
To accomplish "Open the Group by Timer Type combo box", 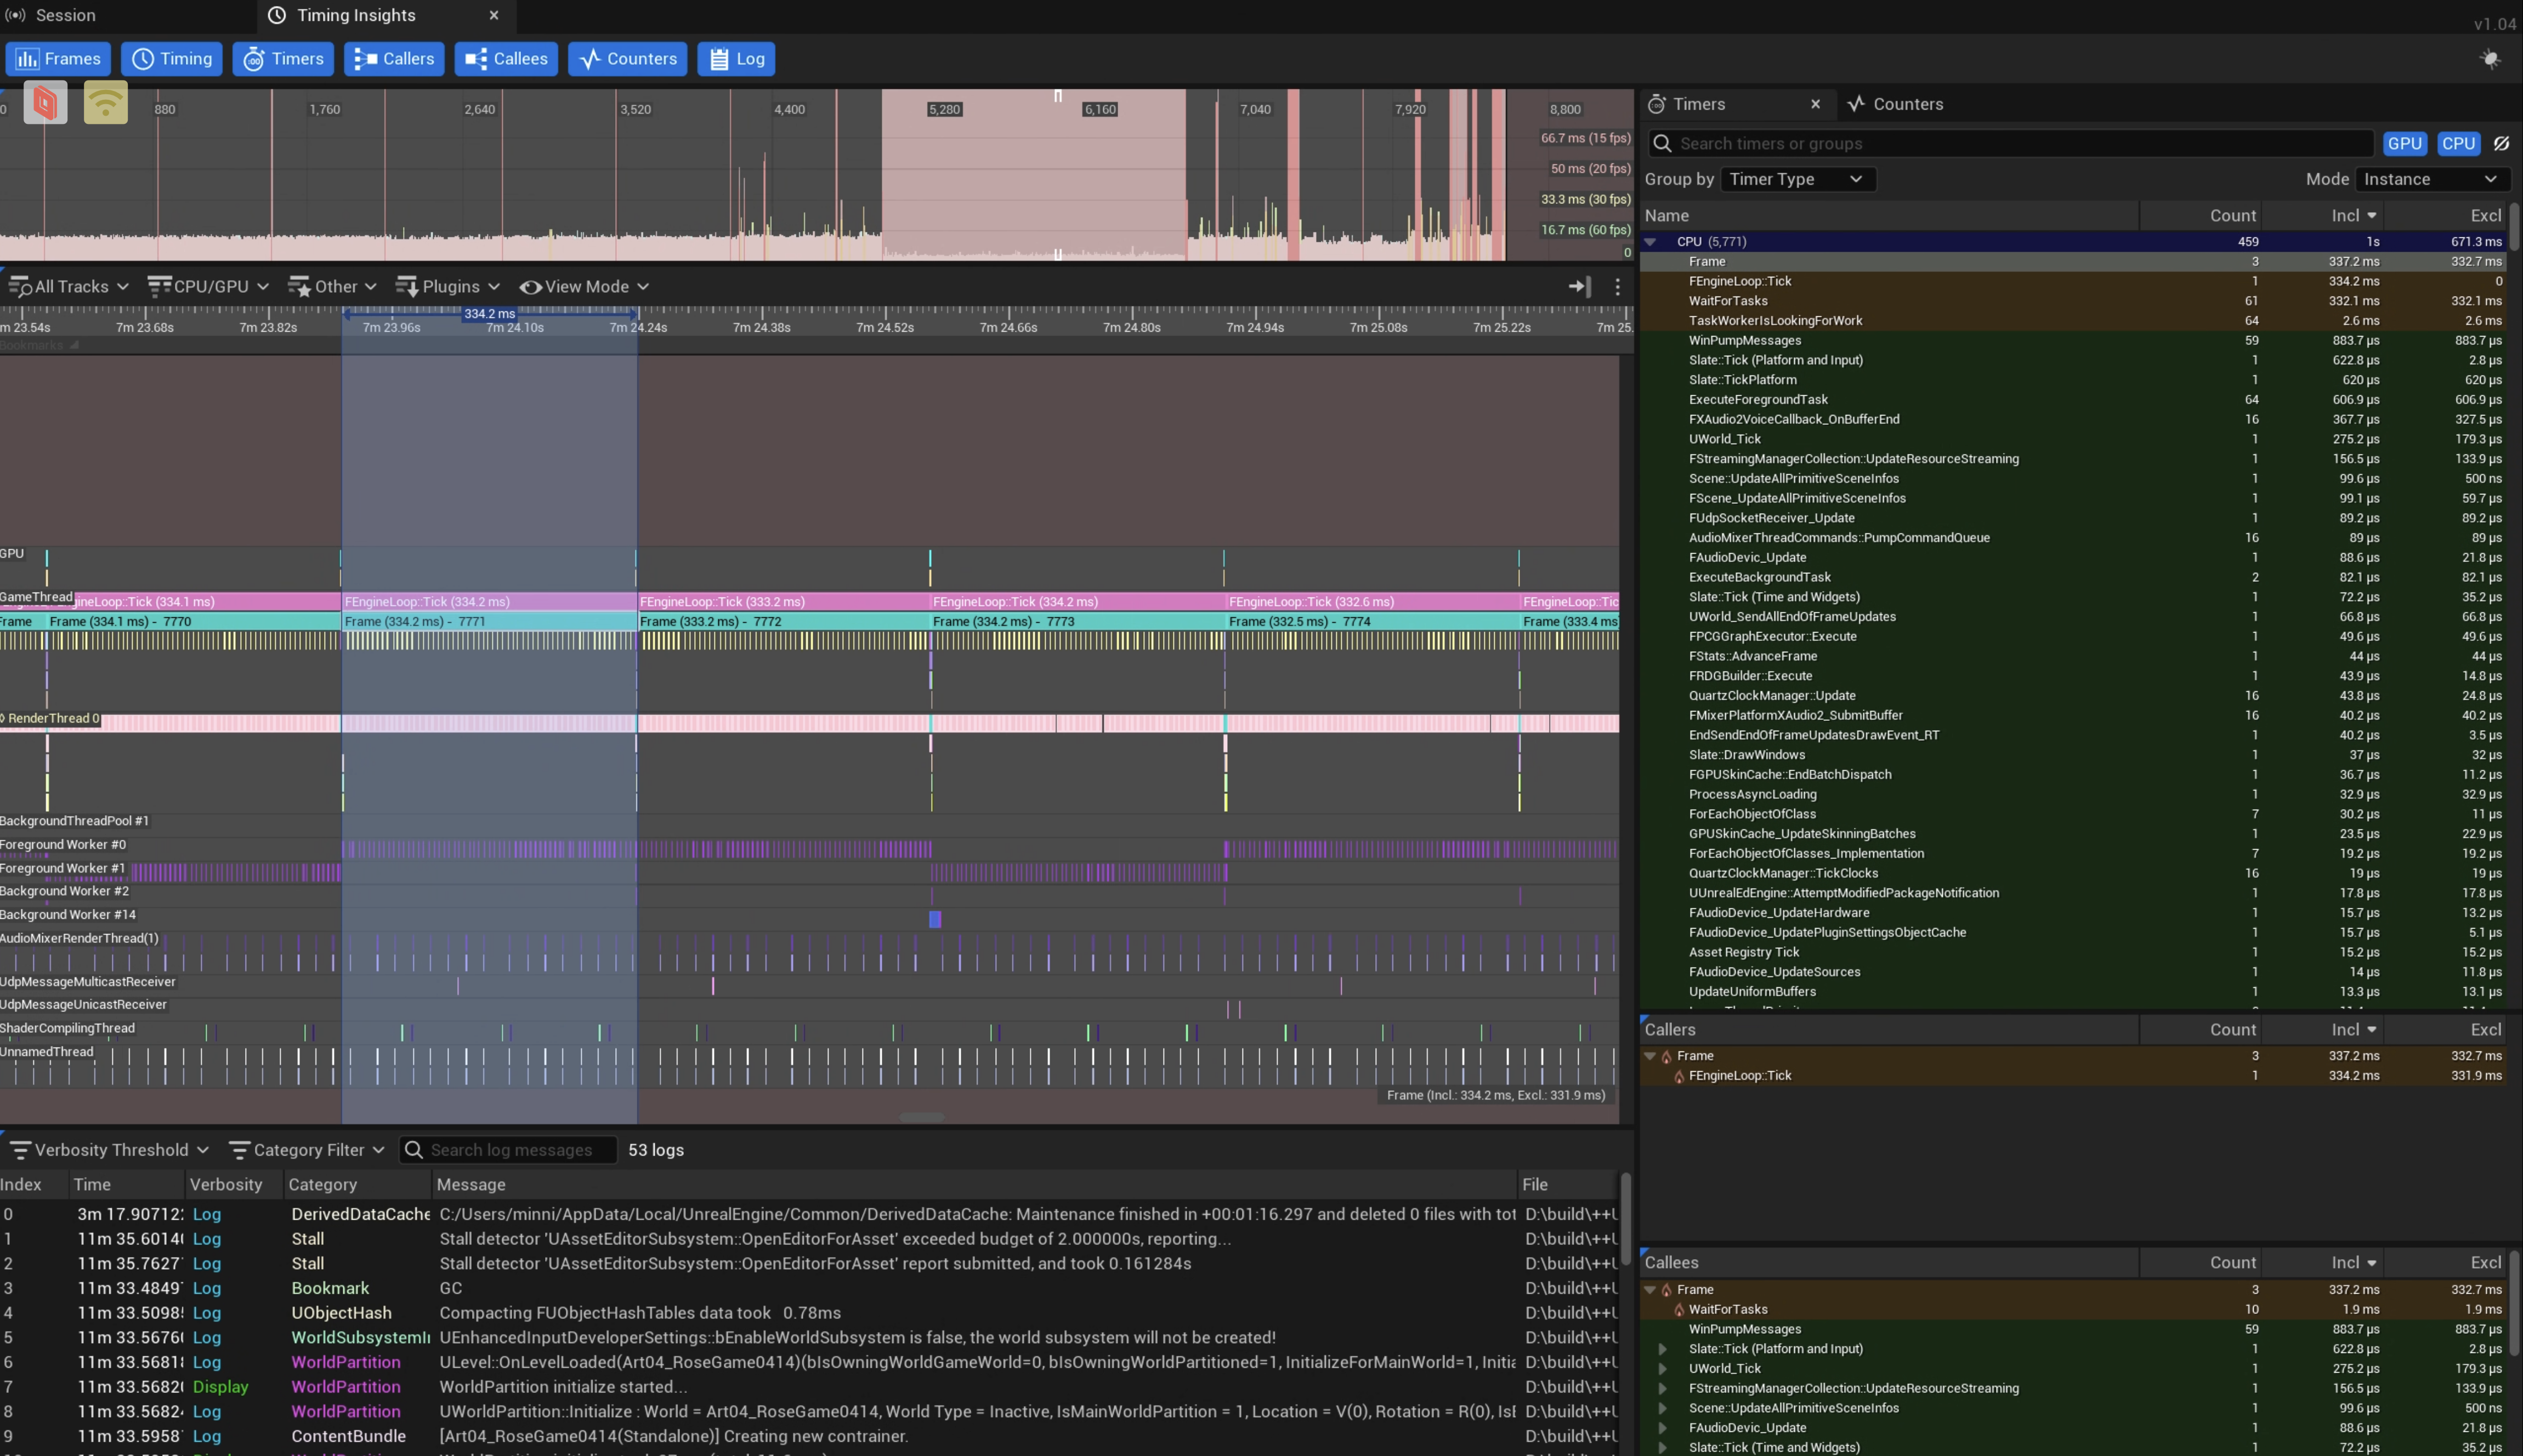I will click(1797, 179).
